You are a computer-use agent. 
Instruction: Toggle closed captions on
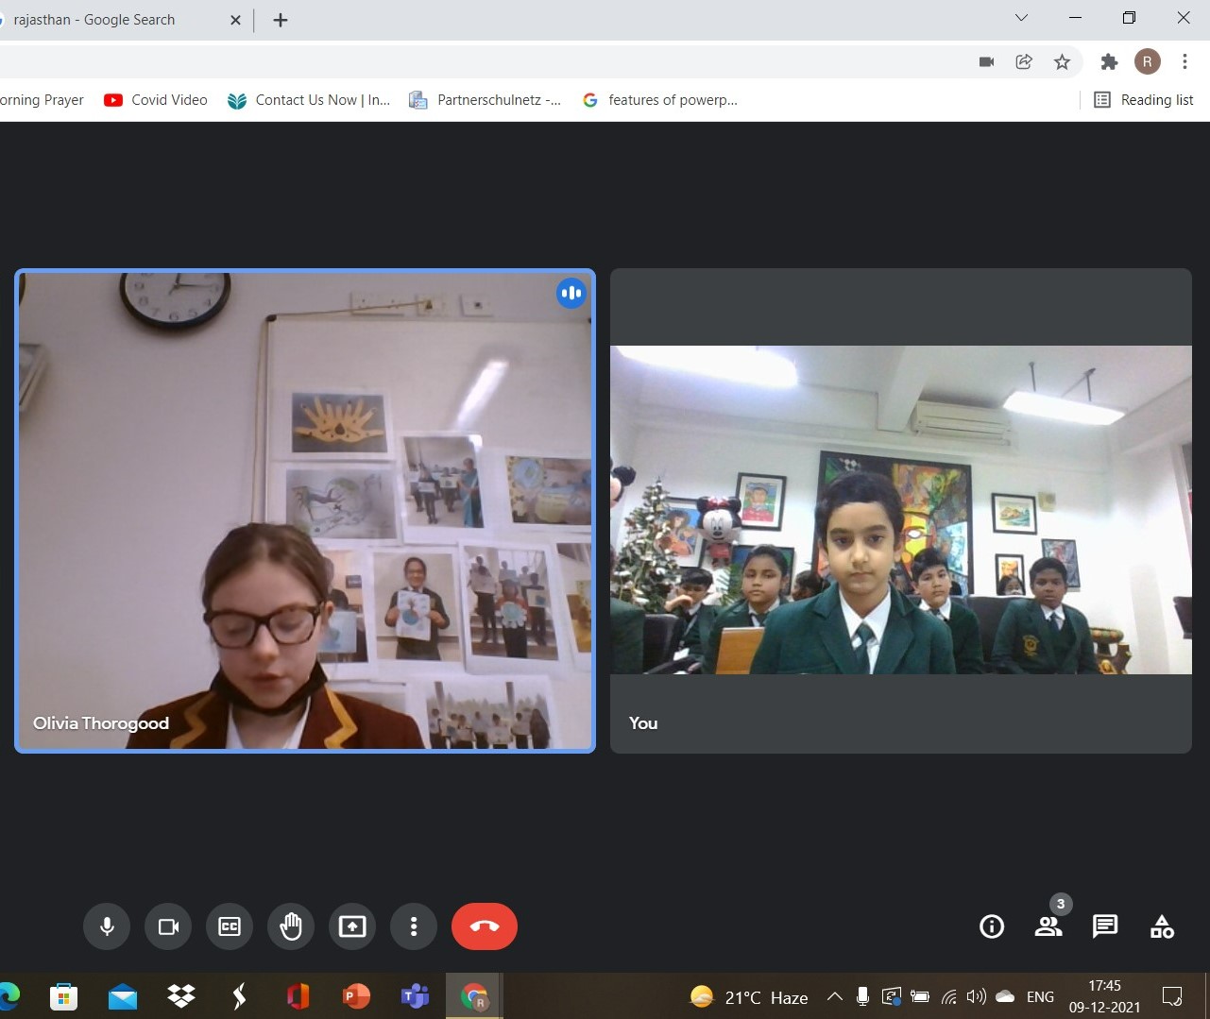(x=230, y=926)
